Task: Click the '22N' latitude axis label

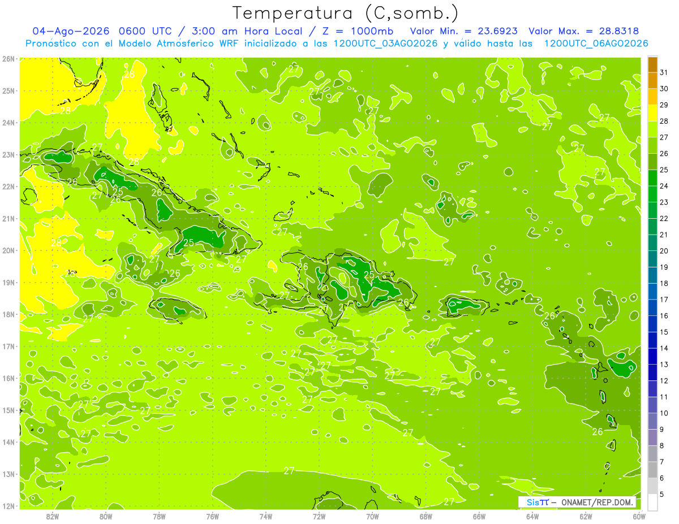Action: click(x=8, y=187)
